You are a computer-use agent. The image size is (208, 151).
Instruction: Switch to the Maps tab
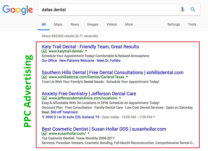tap(58, 24)
